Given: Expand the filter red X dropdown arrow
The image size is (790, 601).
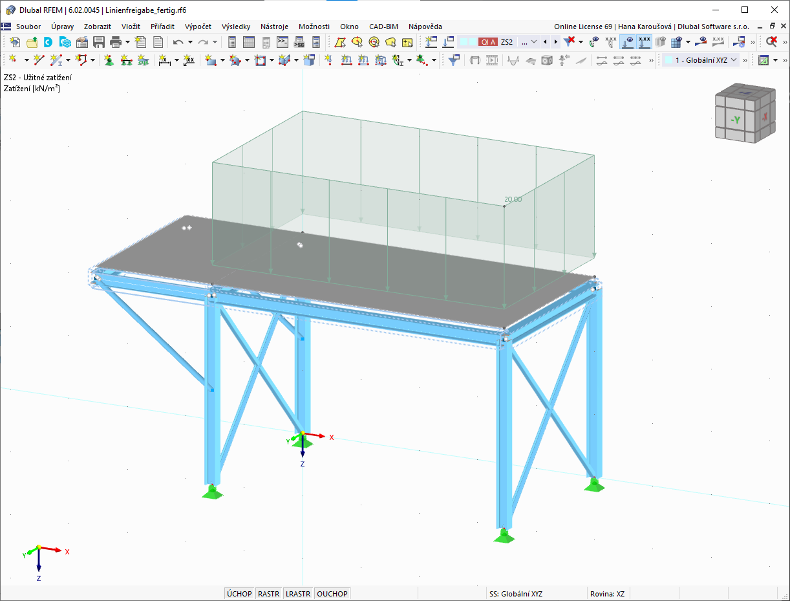Looking at the screenshot, I should 581,42.
